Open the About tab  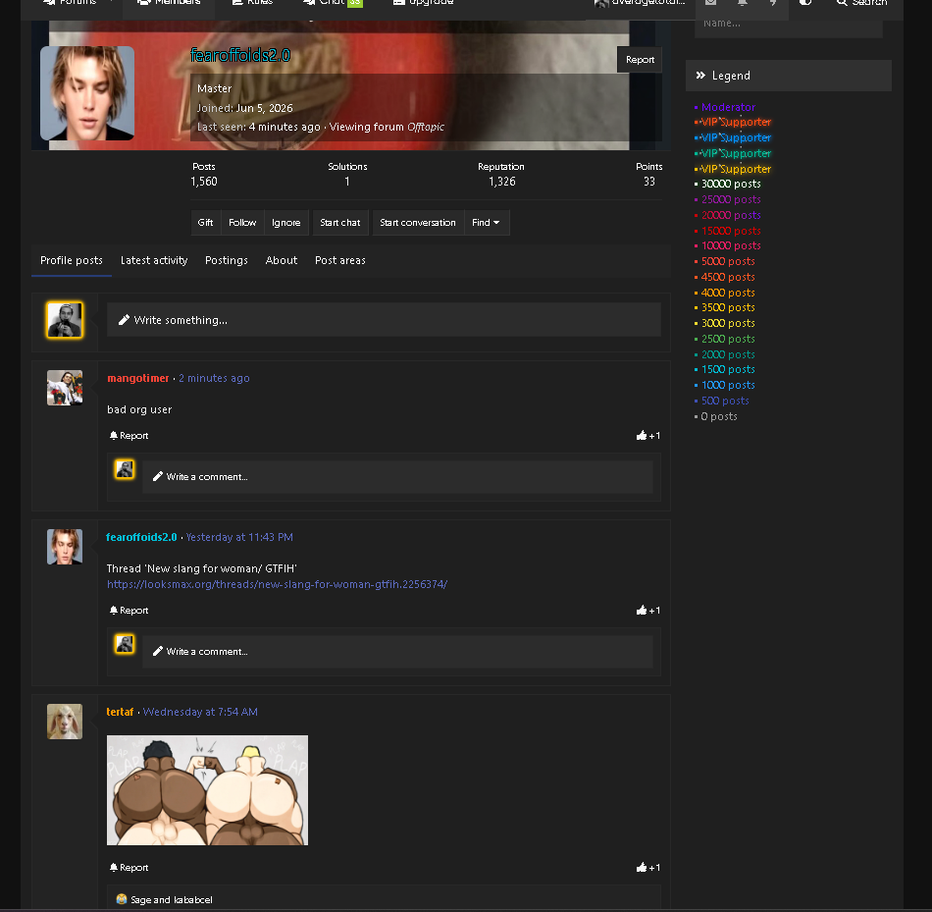pos(282,260)
